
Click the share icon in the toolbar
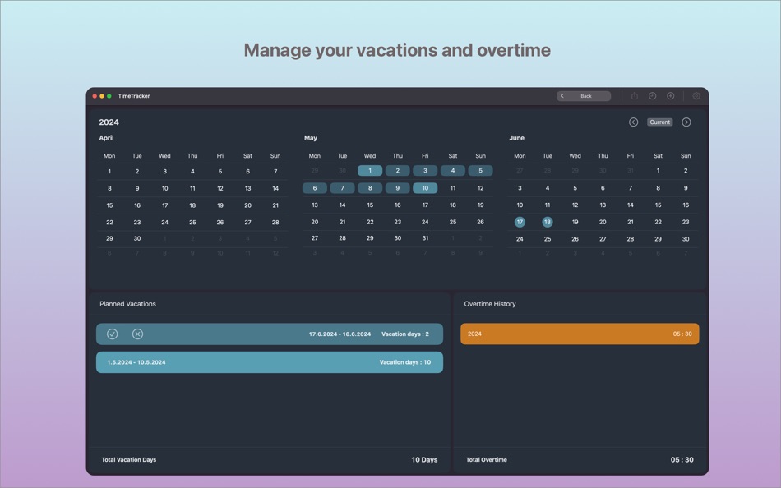tap(635, 96)
